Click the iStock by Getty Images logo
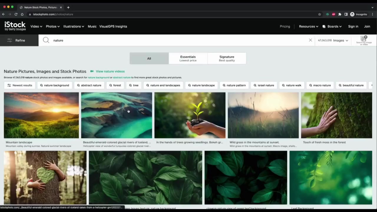 click(15, 26)
